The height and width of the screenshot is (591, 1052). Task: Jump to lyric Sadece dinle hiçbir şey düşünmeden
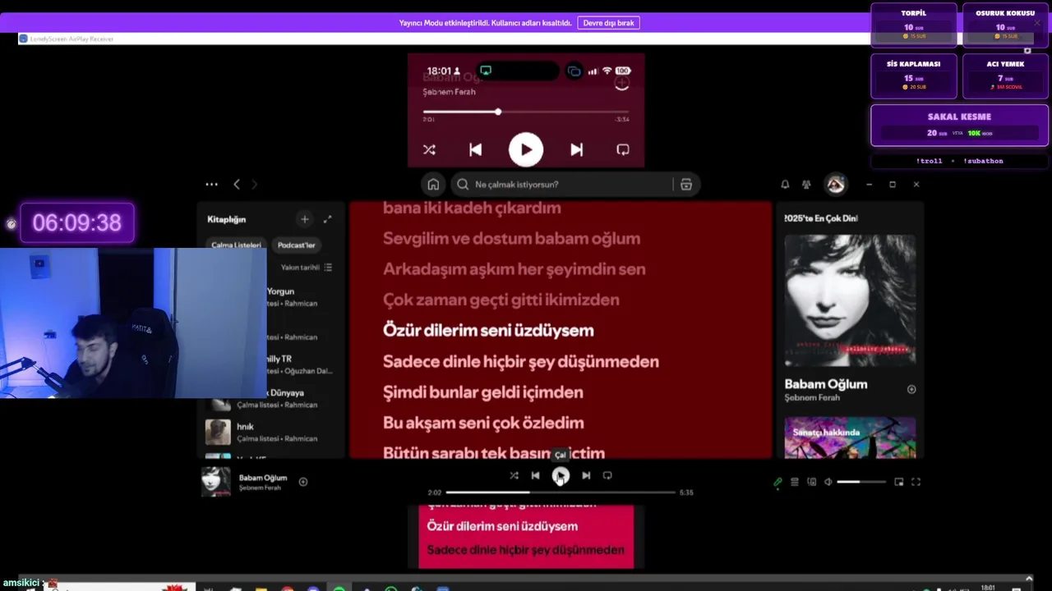[521, 361]
